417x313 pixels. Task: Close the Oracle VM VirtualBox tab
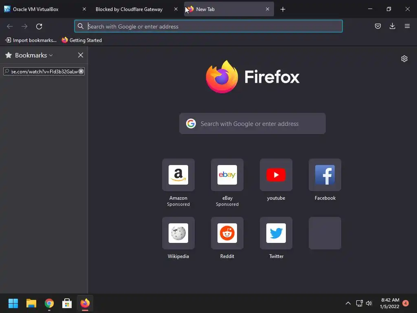pos(84,9)
